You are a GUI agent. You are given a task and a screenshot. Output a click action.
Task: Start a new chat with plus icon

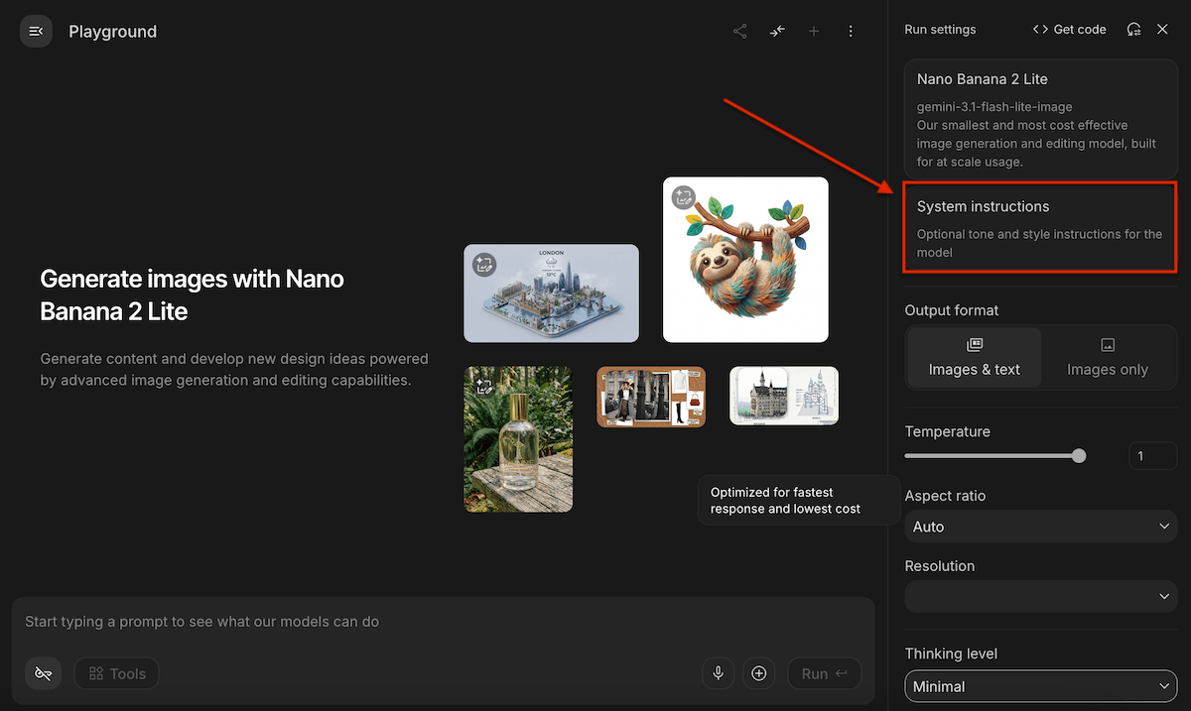click(x=814, y=32)
